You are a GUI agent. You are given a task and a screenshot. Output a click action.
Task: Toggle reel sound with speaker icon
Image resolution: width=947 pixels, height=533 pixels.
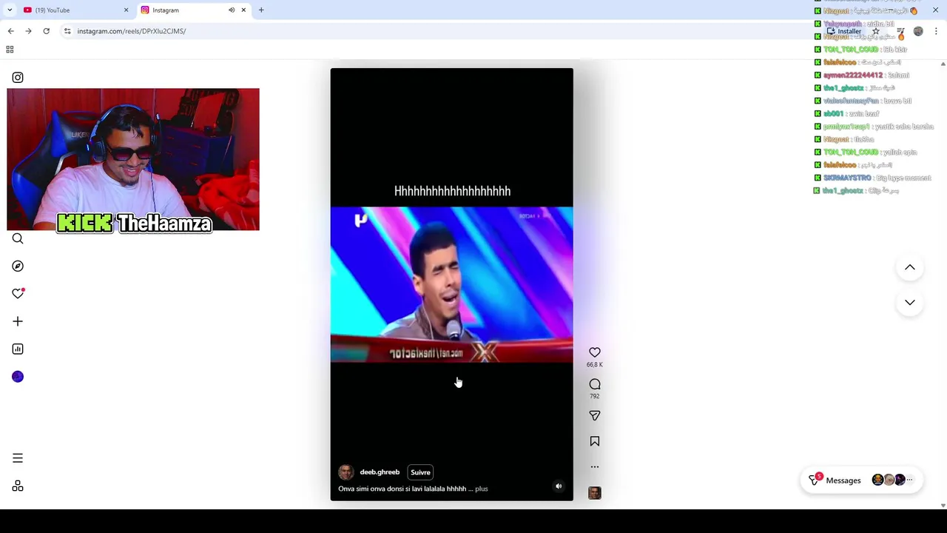pos(559,486)
